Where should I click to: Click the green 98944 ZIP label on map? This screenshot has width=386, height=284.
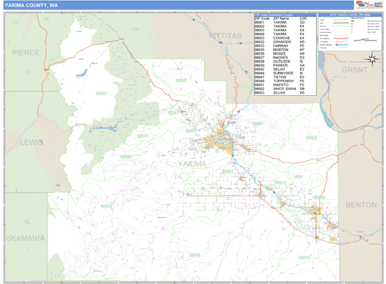(320, 197)
